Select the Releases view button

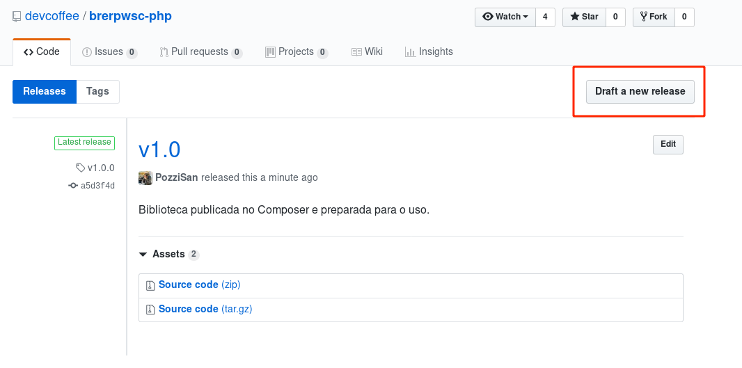(45, 91)
